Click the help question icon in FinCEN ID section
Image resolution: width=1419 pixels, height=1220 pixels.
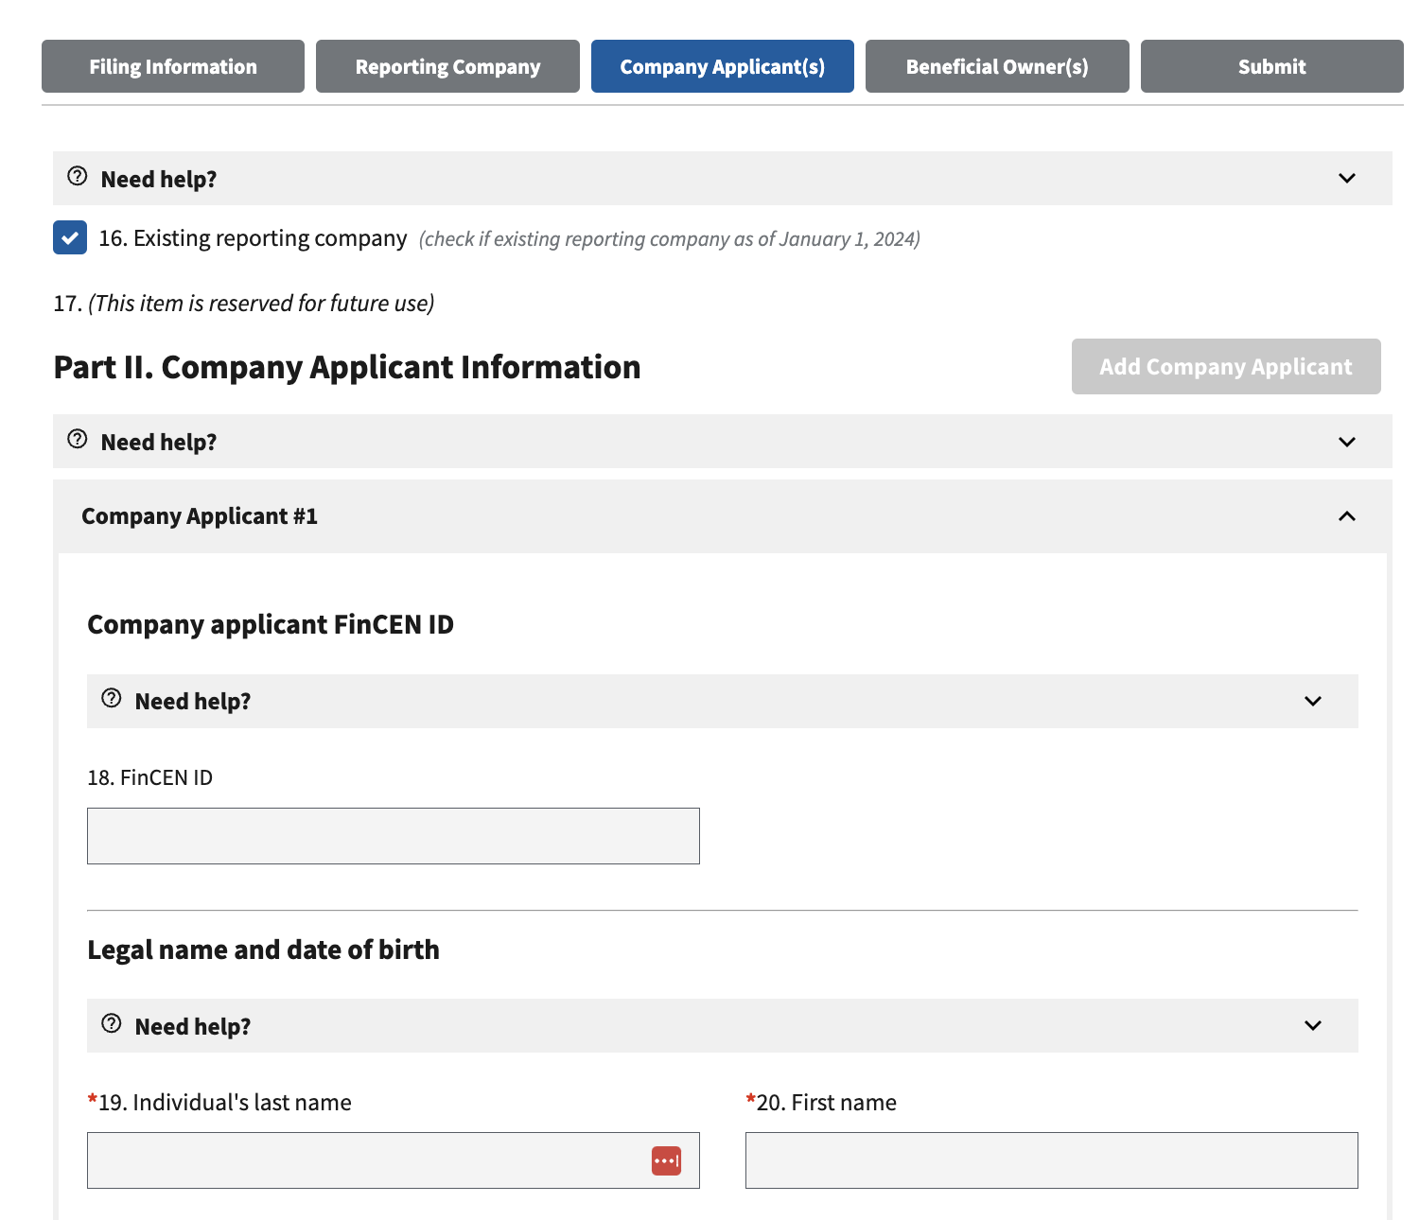tap(112, 699)
